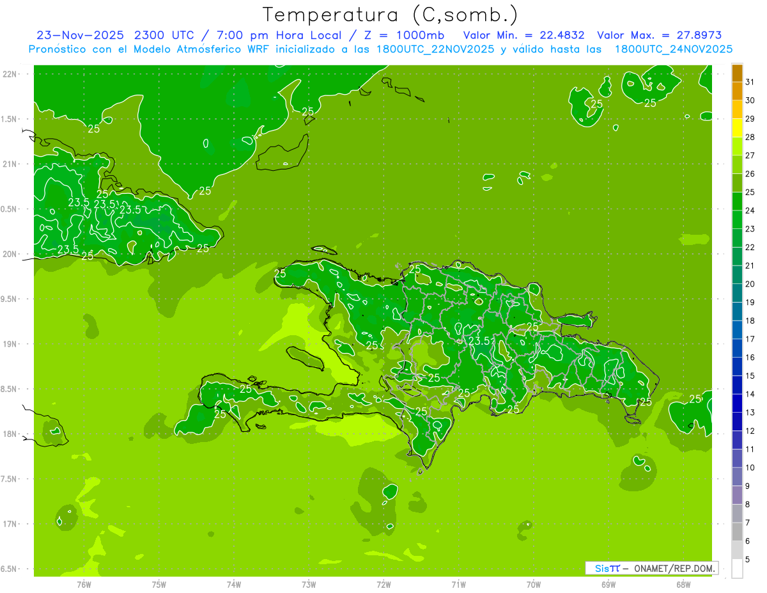Pick the orange swatch between 30 and 31
Screen dimensions: 767x593
point(737,91)
